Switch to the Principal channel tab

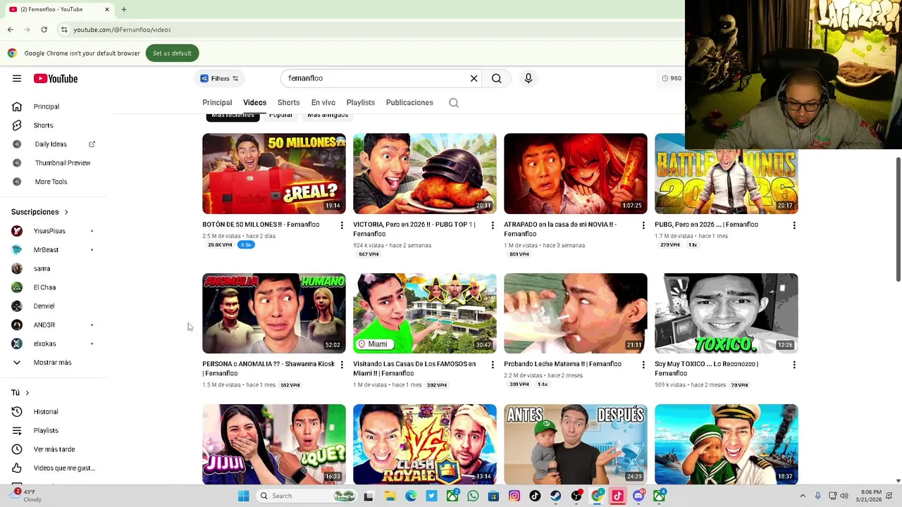point(217,103)
